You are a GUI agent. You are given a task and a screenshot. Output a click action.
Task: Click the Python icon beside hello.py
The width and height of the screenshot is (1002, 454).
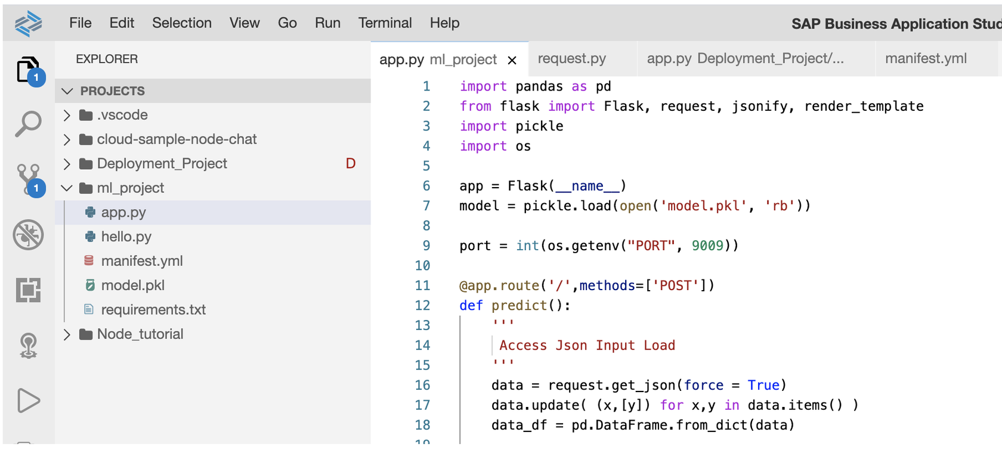pyautogui.click(x=90, y=237)
